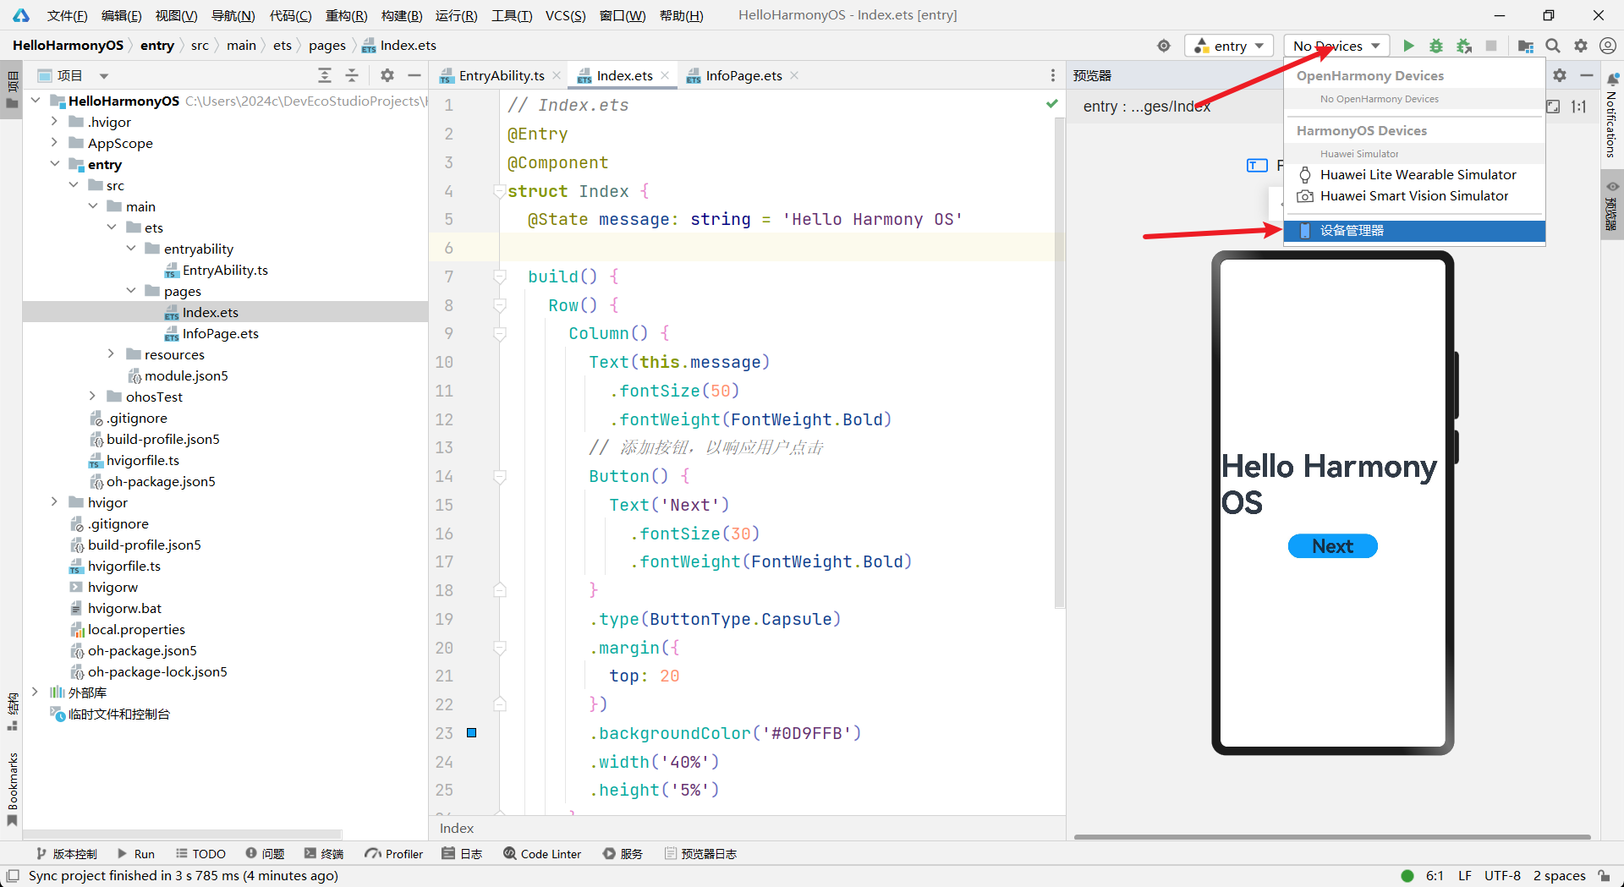
Task: Attach debugger to process icon
Action: pyautogui.click(x=1464, y=46)
